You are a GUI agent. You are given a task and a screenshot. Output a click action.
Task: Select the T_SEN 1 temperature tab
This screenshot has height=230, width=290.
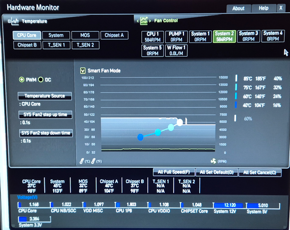pos(56,45)
